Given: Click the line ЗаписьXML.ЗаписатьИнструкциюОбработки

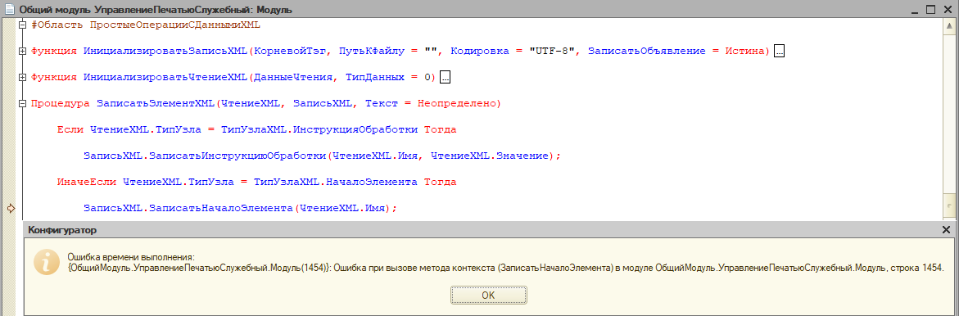Looking at the screenshot, I should (x=323, y=156).
